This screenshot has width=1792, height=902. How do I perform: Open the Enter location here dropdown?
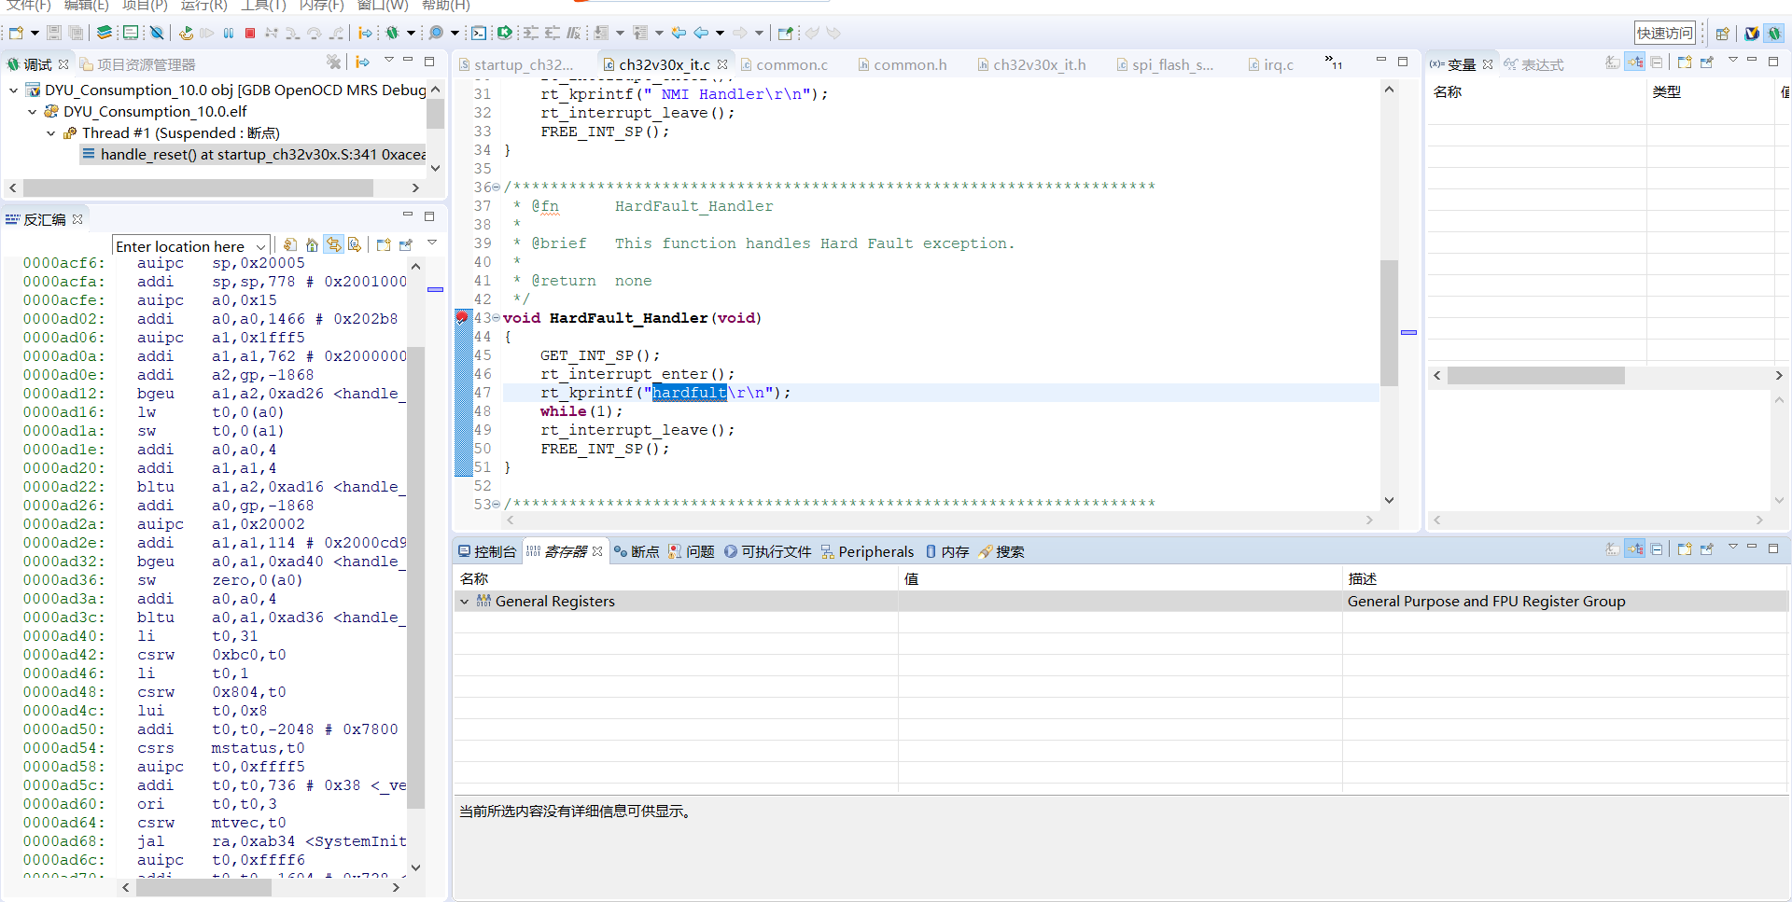coord(260,246)
